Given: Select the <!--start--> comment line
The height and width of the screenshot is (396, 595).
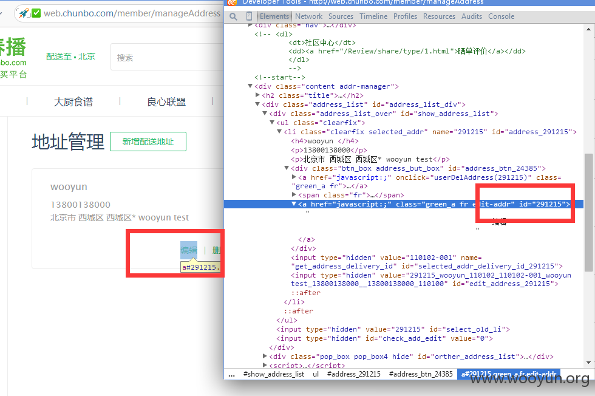Looking at the screenshot, I should (280, 77).
